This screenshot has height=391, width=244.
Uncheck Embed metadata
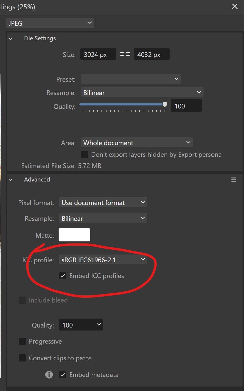[x=62, y=375]
